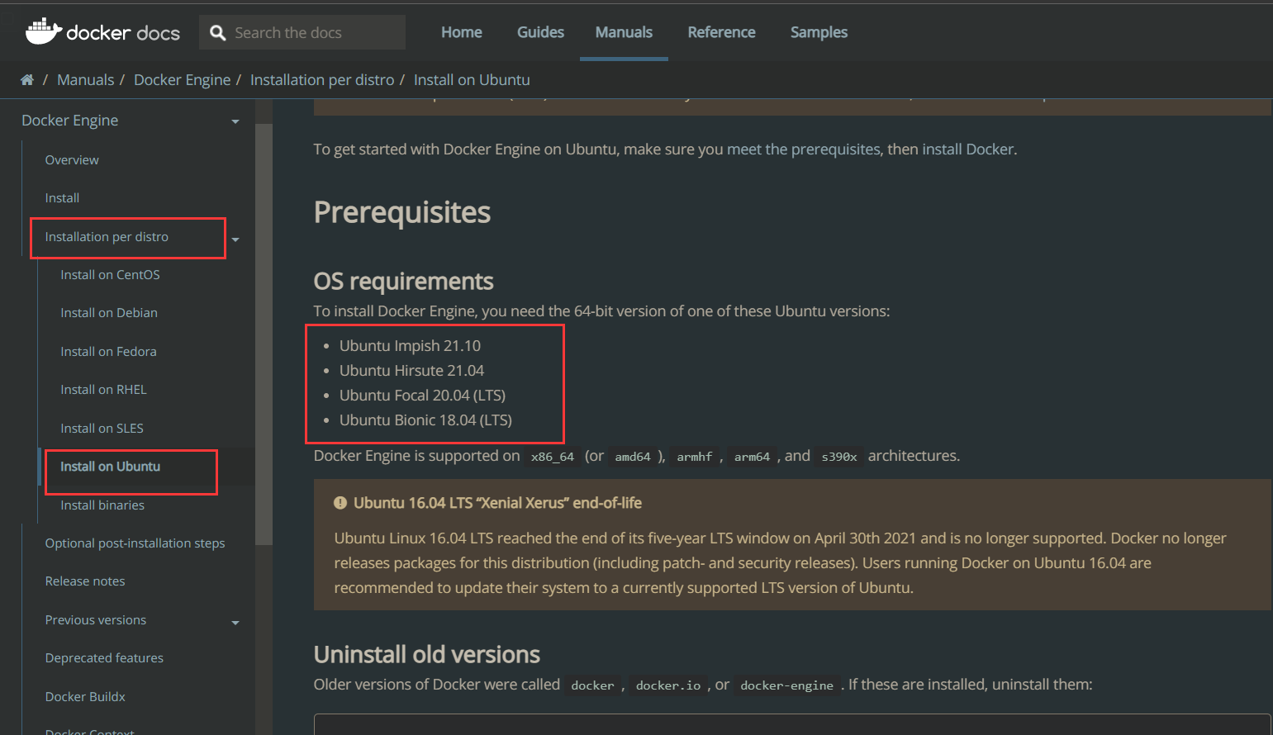This screenshot has width=1273, height=735.
Task: Click the search magnifier icon
Action: [x=218, y=33]
